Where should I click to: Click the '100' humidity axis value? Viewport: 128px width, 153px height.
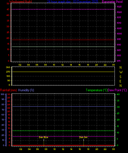tap(2, 94)
